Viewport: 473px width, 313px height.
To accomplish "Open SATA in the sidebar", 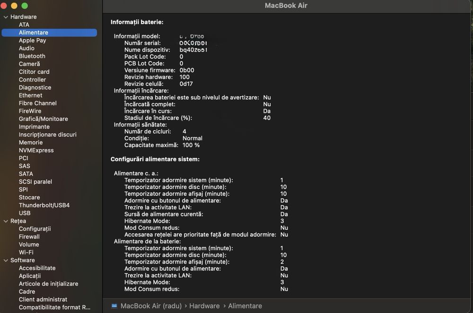I will [26, 174].
